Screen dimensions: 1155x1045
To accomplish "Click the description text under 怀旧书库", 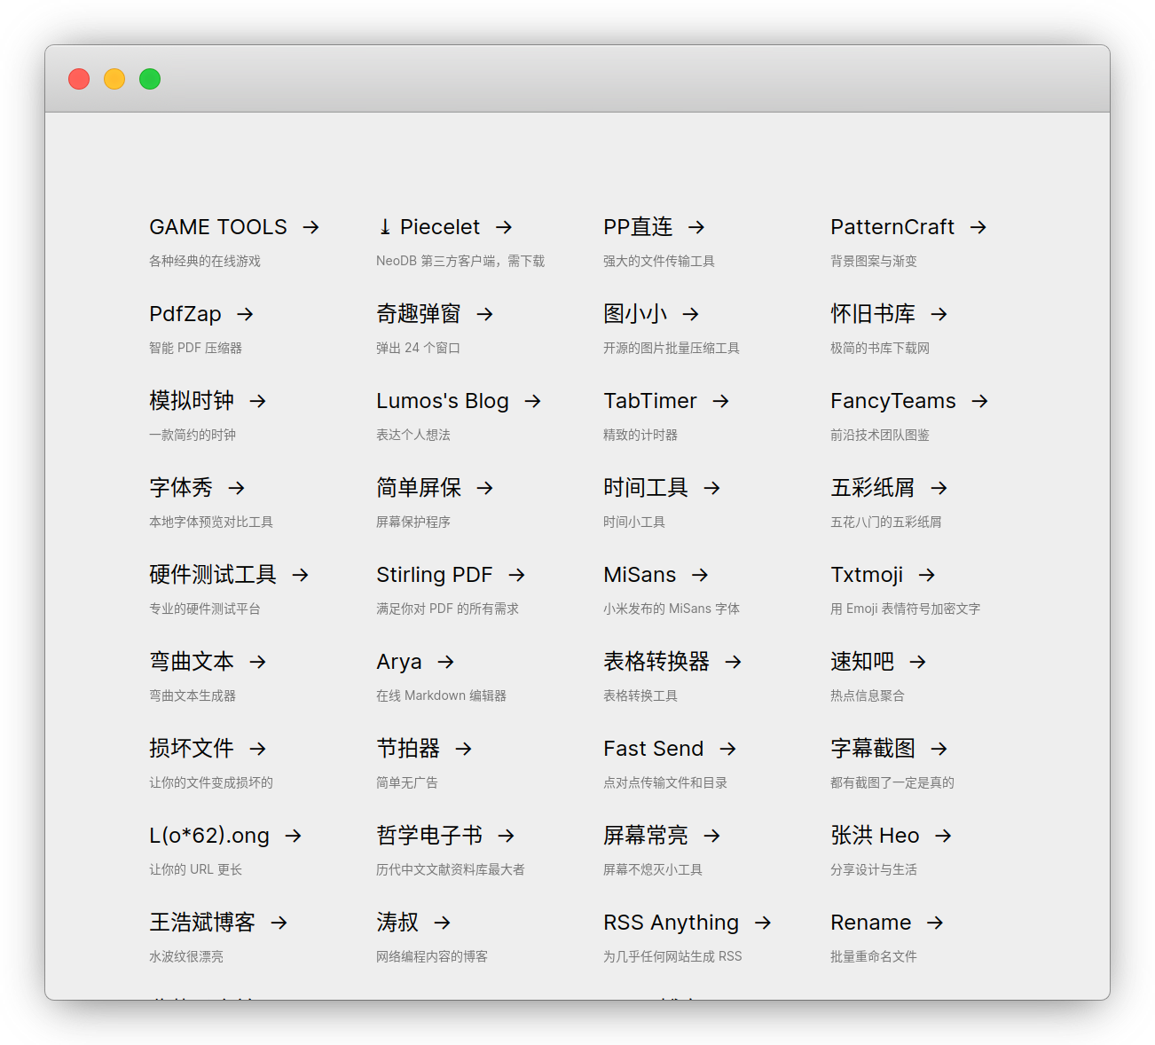I will click(879, 348).
